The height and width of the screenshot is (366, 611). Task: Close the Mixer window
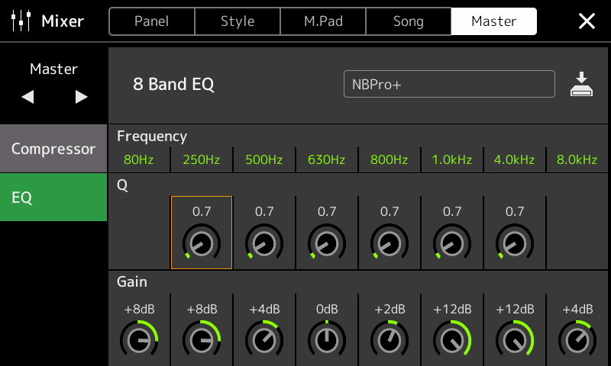coord(587,21)
